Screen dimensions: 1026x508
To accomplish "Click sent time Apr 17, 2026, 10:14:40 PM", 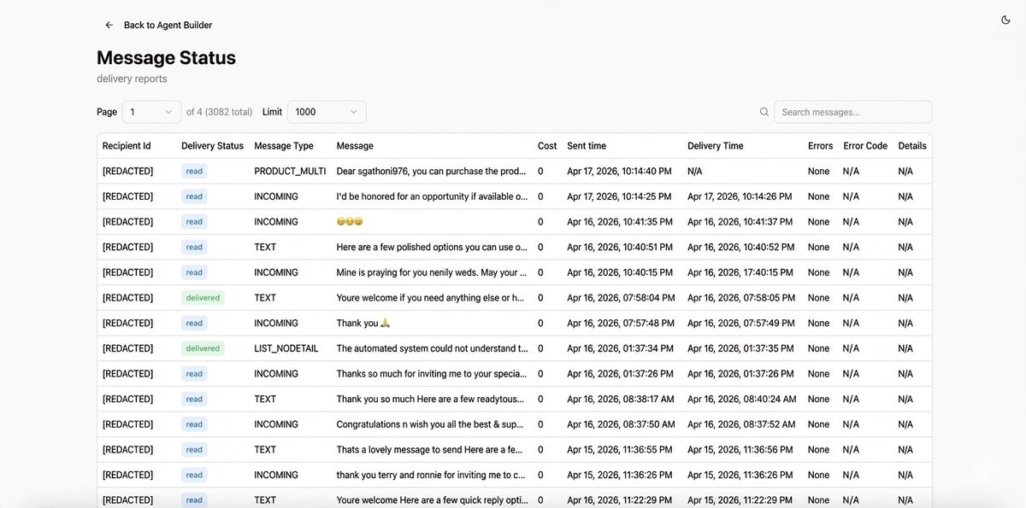I will coord(619,171).
